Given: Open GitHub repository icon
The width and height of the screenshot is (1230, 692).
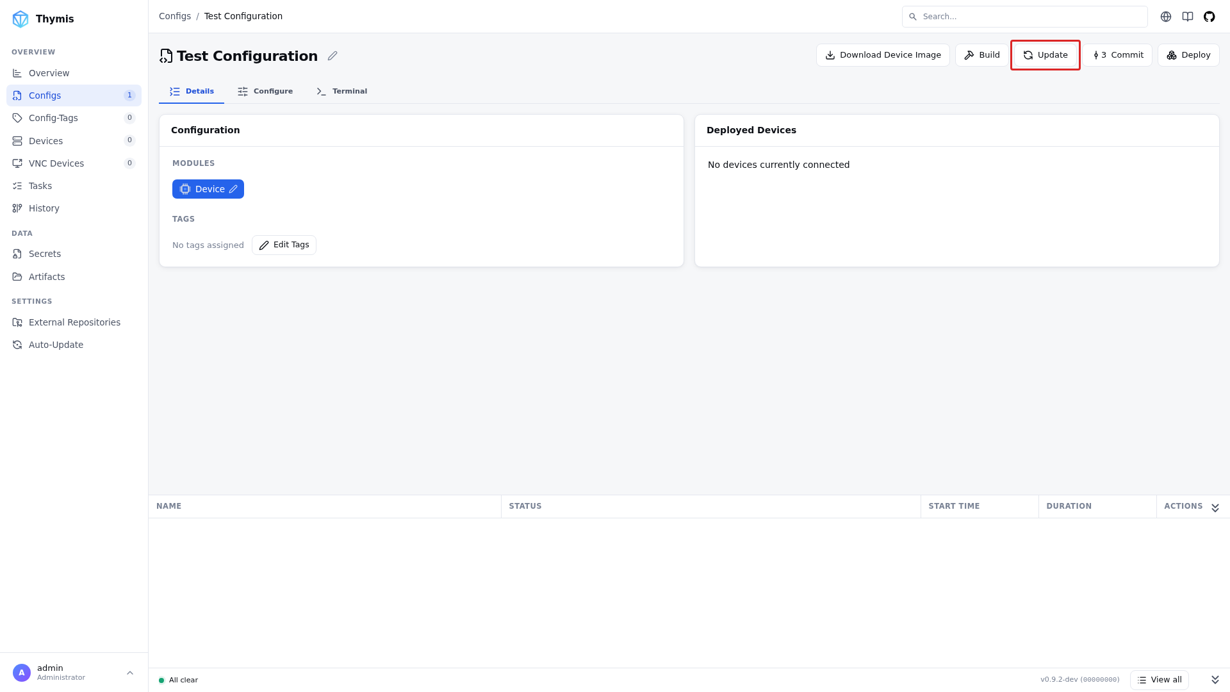Looking at the screenshot, I should [1209, 17].
